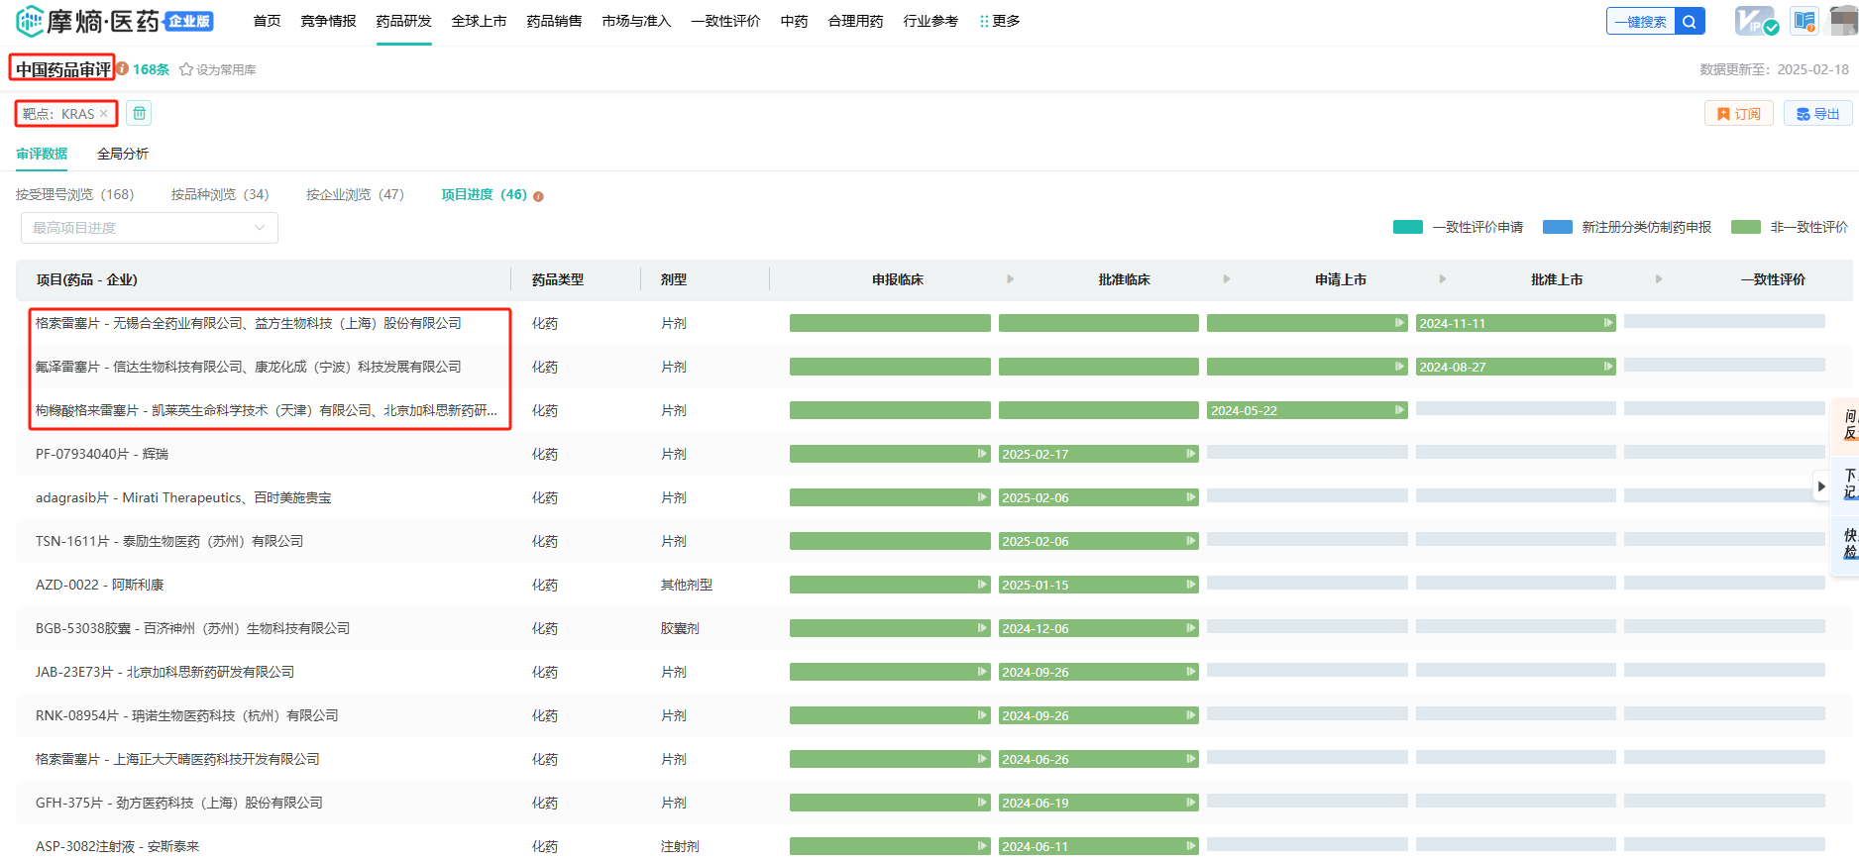The image size is (1859, 862).
Task: Open the help manual book icon
Action: point(1804,22)
